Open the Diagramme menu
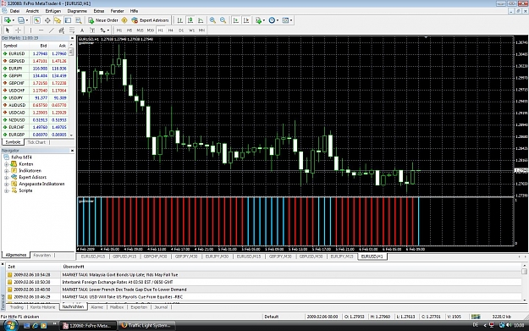Screen dimensions: 529x331 tap(77, 11)
